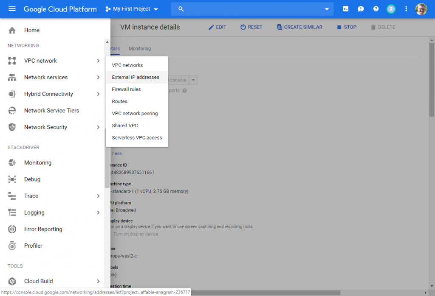Open the send feedback icon

tap(361, 9)
